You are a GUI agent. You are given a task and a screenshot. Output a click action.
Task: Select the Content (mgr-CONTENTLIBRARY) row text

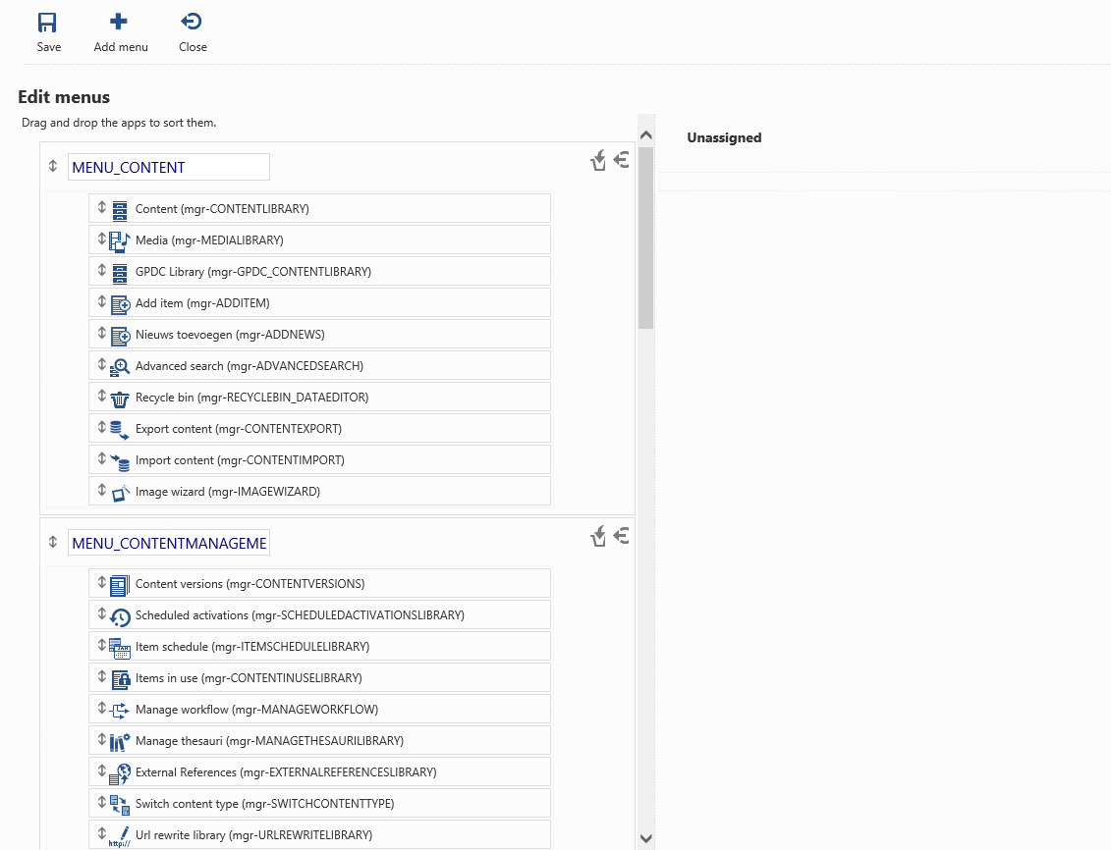coord(222,209)
